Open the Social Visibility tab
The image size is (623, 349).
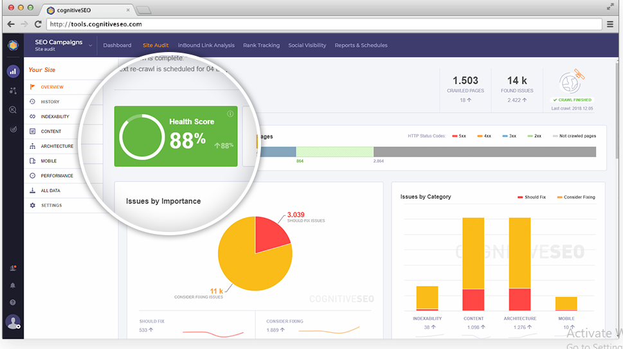tap(307, 45)
